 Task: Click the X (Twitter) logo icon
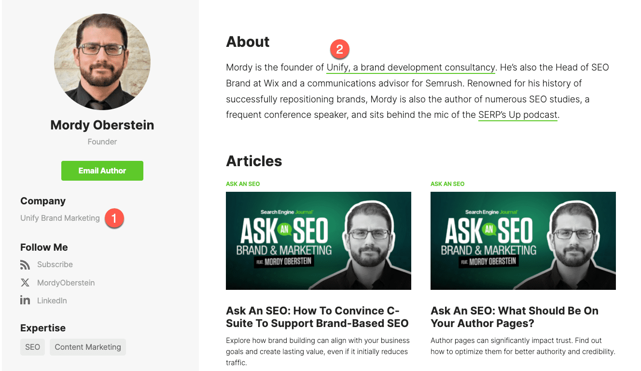click(x=25, y=283)
